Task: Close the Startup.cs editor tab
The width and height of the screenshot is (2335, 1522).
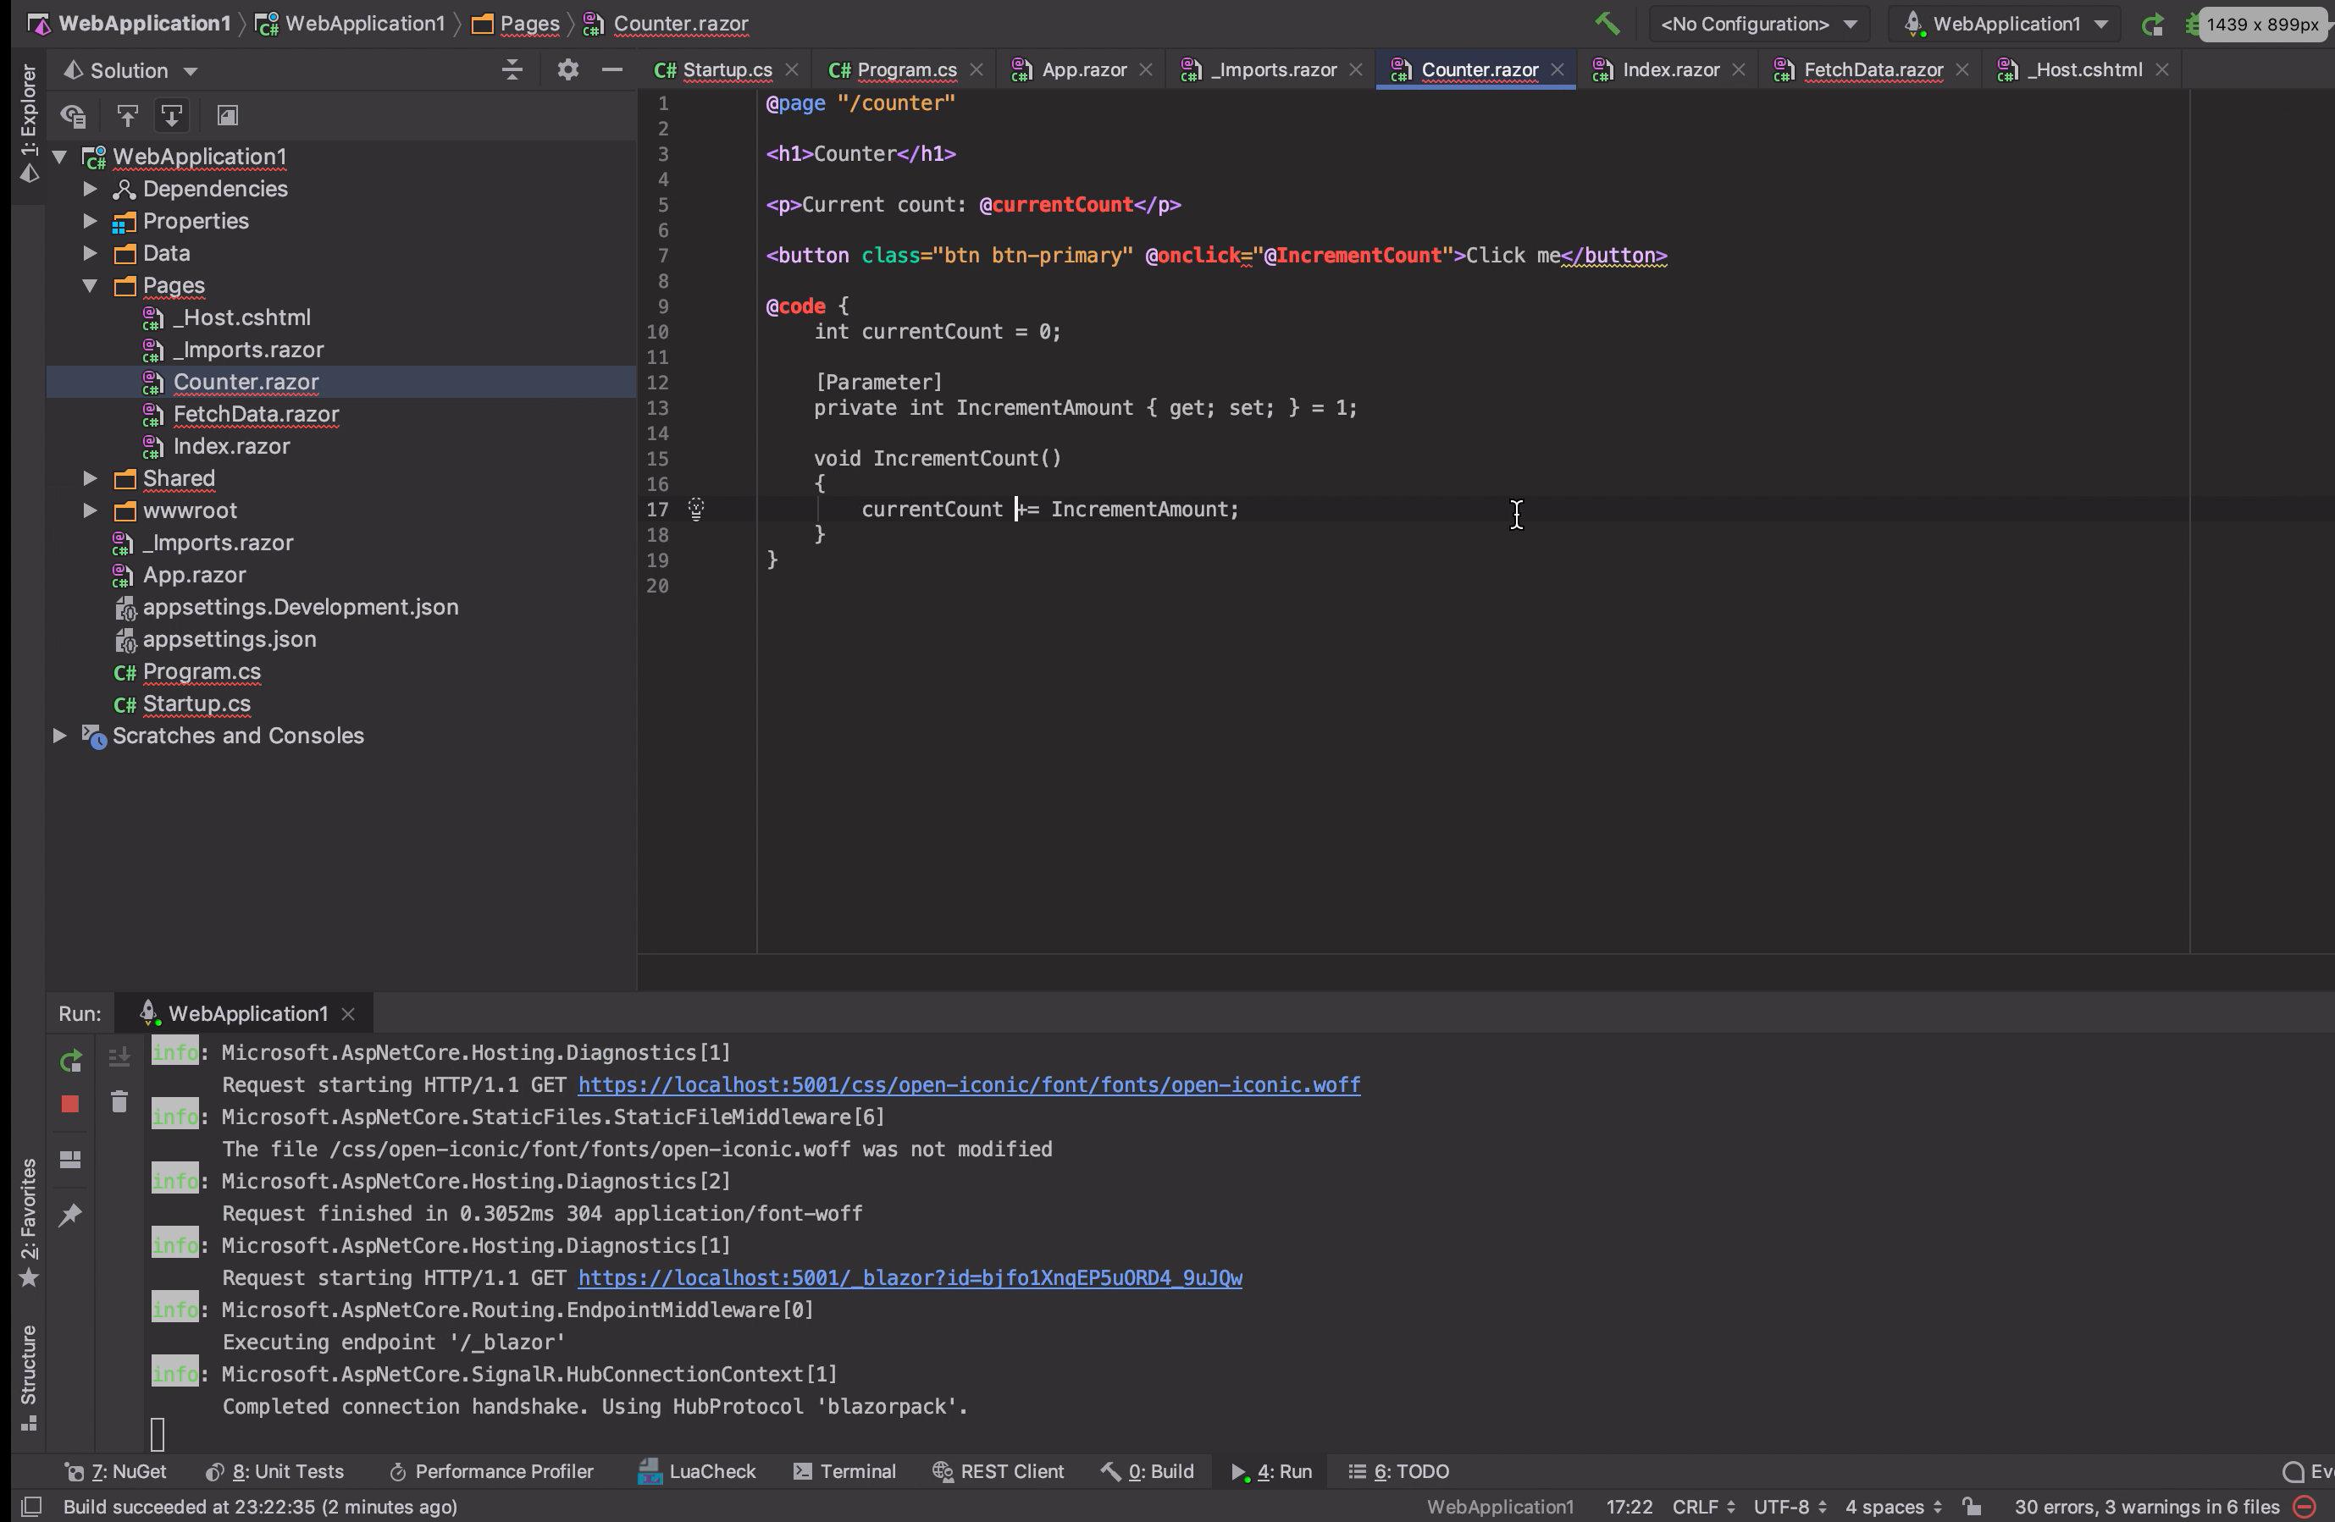Action: coord(793,69)
